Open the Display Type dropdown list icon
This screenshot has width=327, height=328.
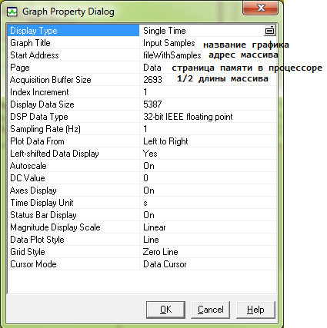point(269,31)
